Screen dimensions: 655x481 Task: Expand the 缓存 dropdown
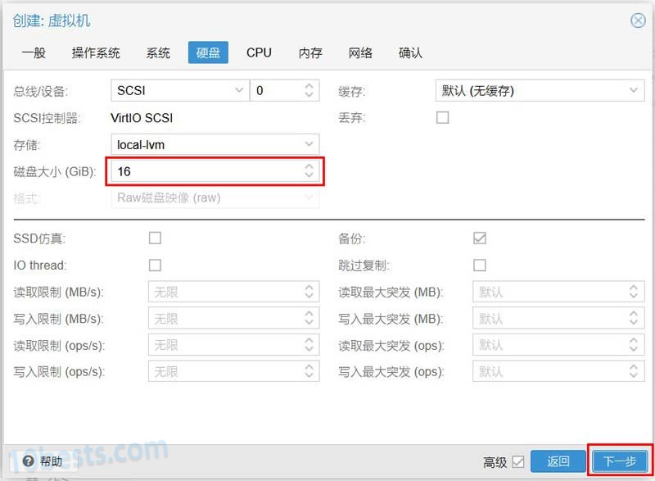coord(540,90)
